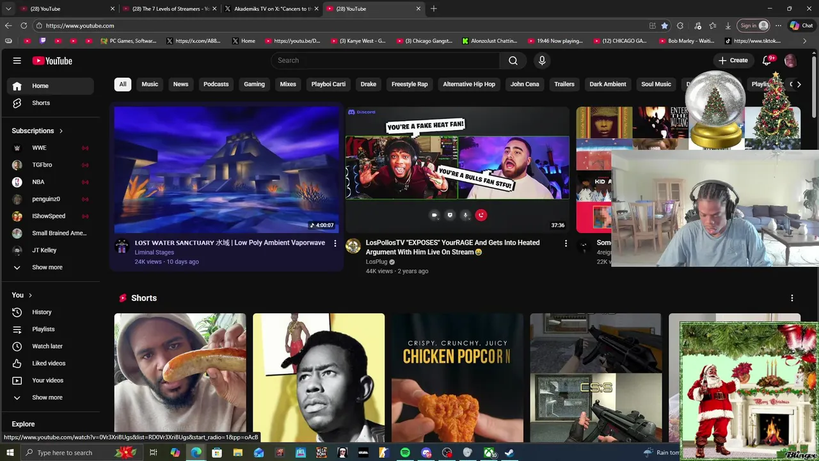Open Playlists in the sidebar

tap(49, 329)
